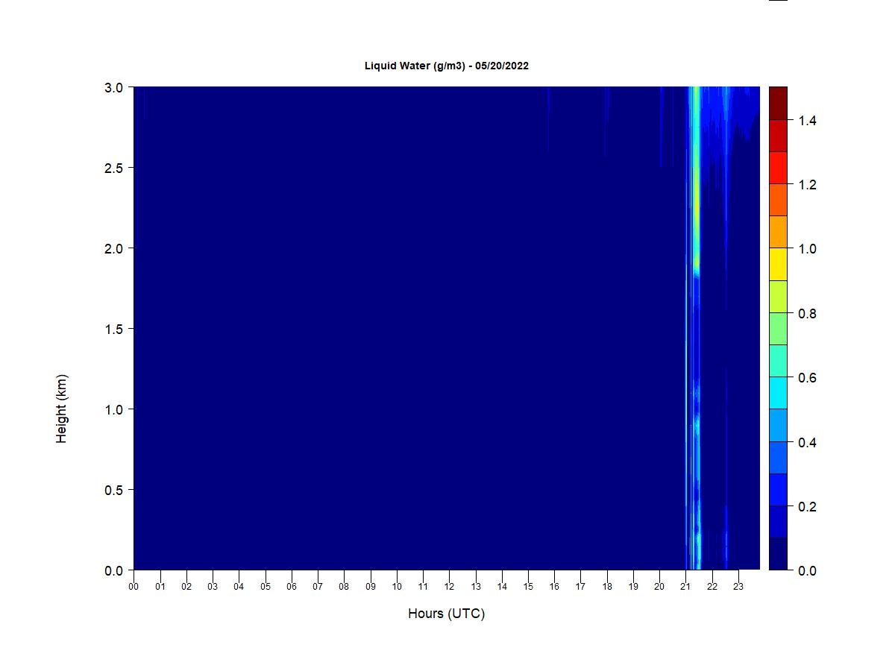
Task: Click the dark red top colorbar segment
Action: pyautogui.click(x=778, y=103)
